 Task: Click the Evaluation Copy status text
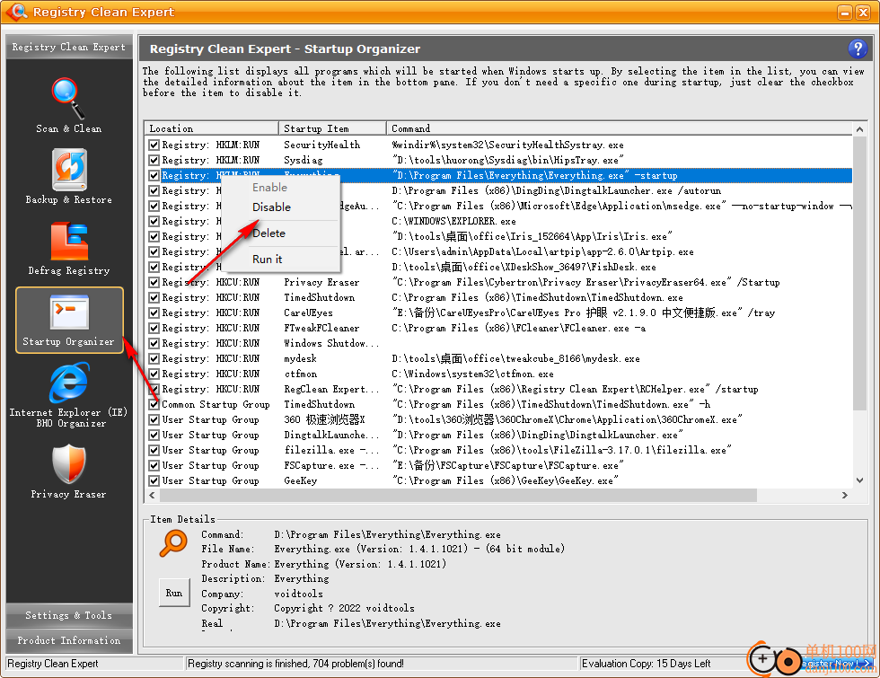click(x=646, y=664)
